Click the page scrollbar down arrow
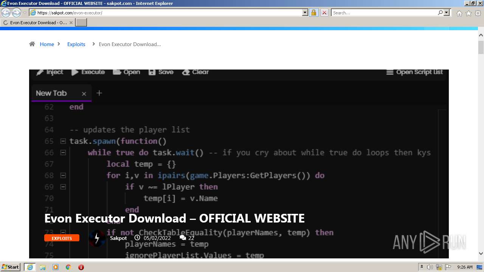This screenshot has width=484, height=272. click(x=481, y=254)
